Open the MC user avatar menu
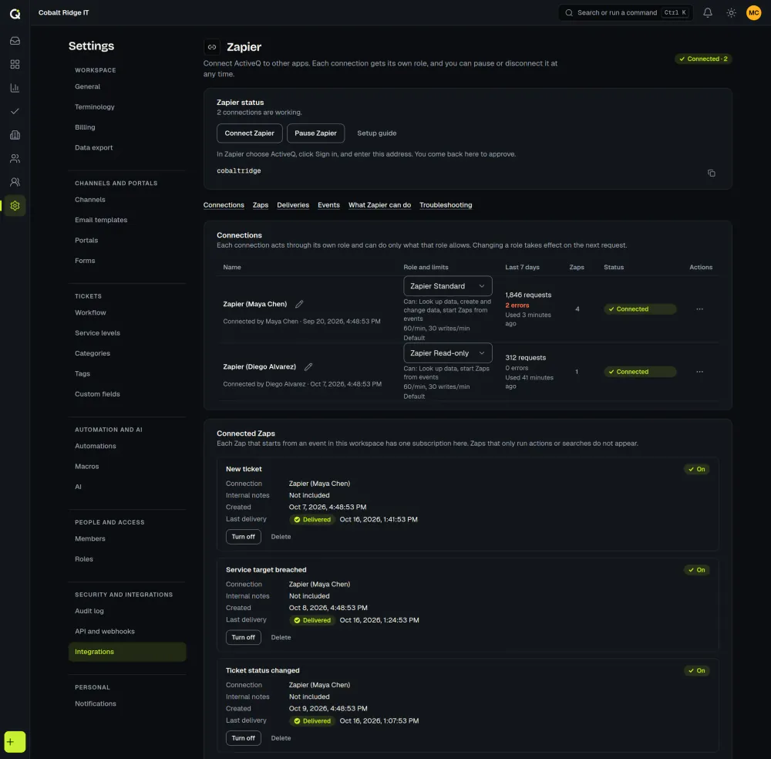Viewport: 771px width, 759px height. [x=754, y=13]
